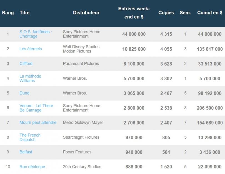Open Venom : Let There Be Carnage link
The height and width of the screenshot is (174, 225).
36,108
